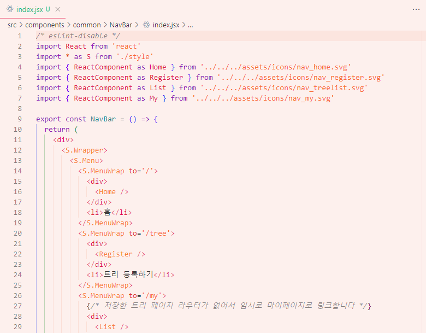The height and width of the screenshot is (333, 426).
Task: Click the Home component tag
Action: point(111,192)
